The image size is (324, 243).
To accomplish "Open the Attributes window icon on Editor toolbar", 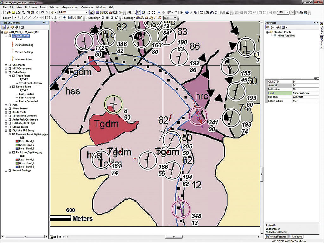I will tap(80, 18).
